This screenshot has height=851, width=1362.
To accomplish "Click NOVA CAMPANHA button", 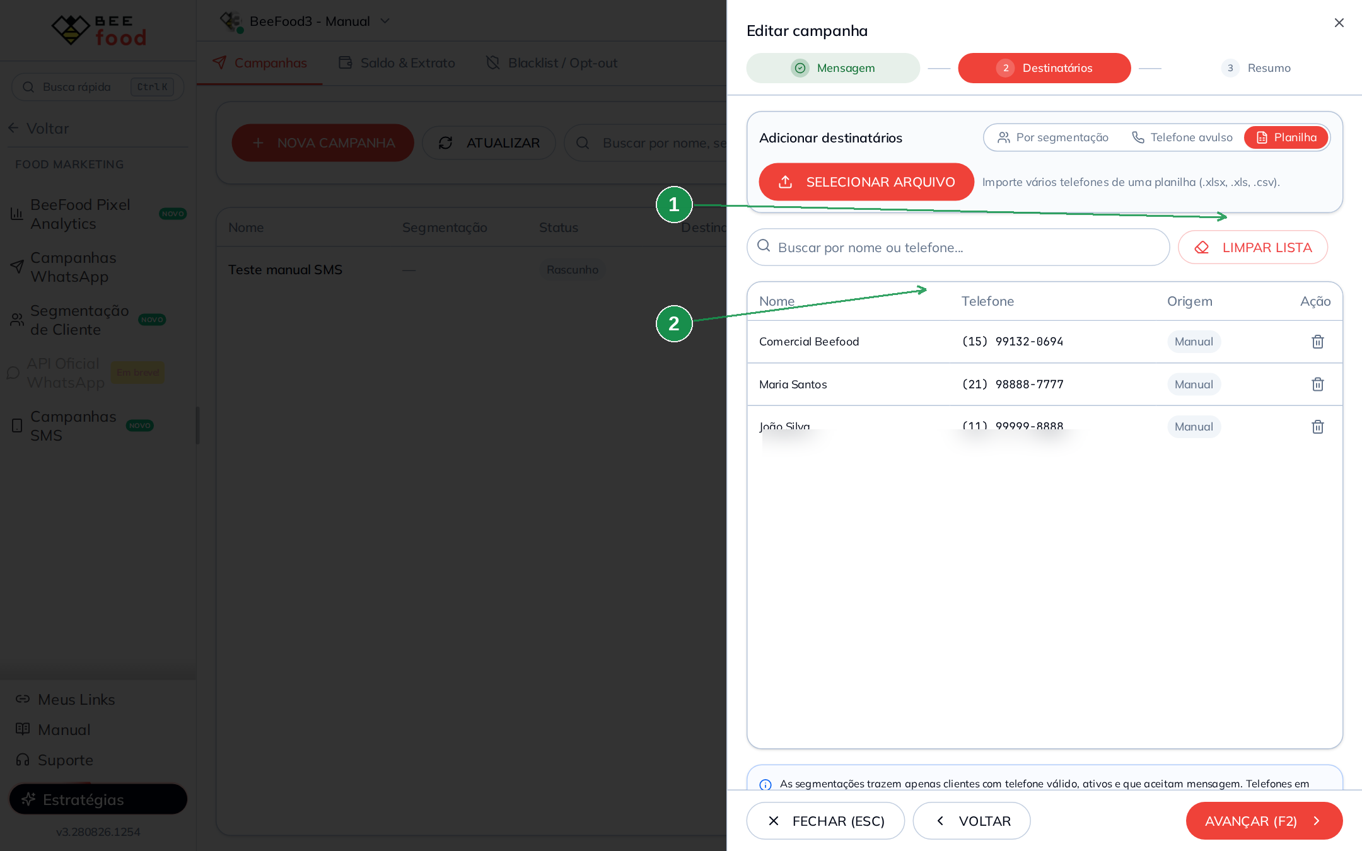I will pyautogui.click(x=323, y=143).
